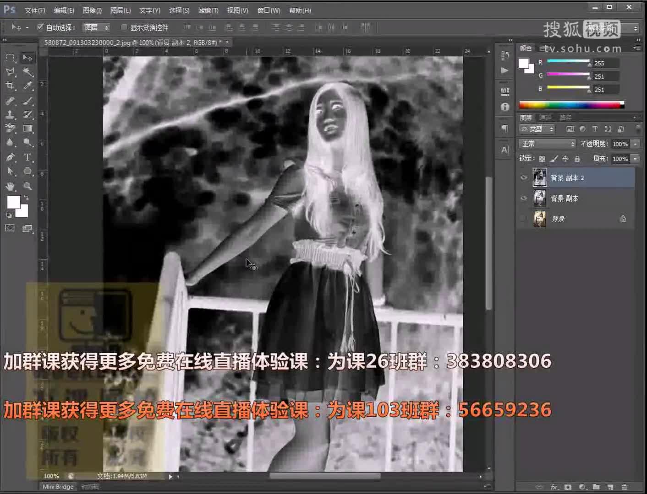This screenshot has height=494, width=647.
Task: Pick a color from the spectrum ramp
Action: [x=573, y=104]
